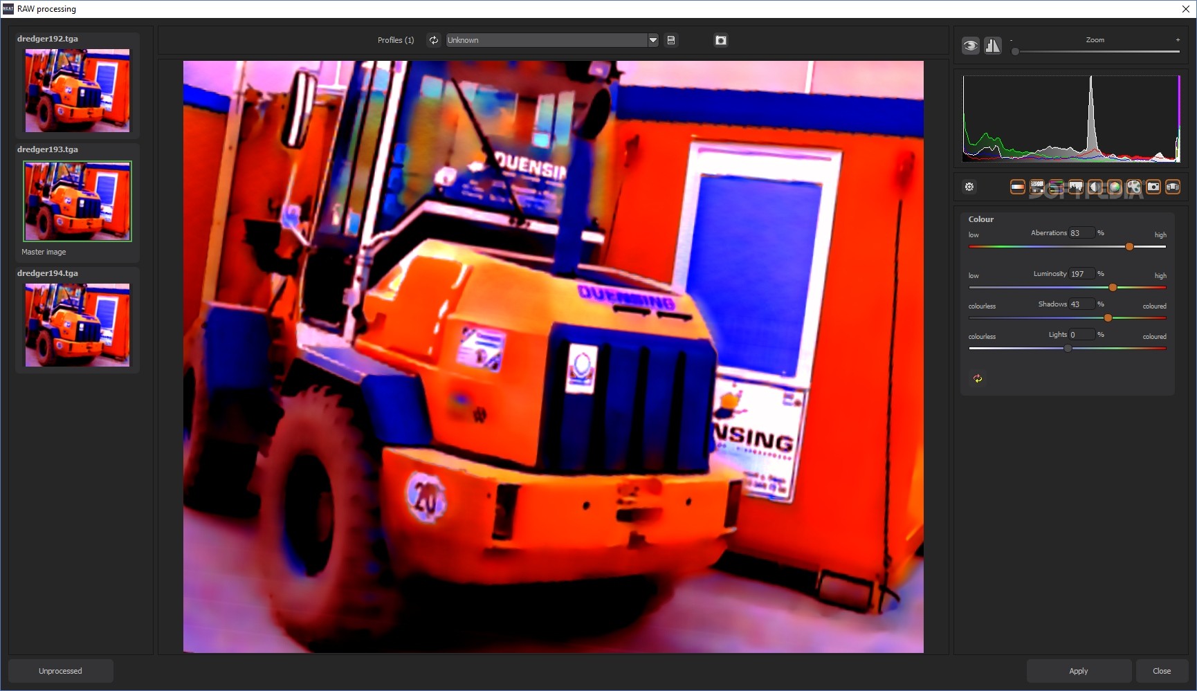The height and width of the screenshot is (691, 1197).
Task: Select the dredger192.tga thumbnail
Action: 77,90
